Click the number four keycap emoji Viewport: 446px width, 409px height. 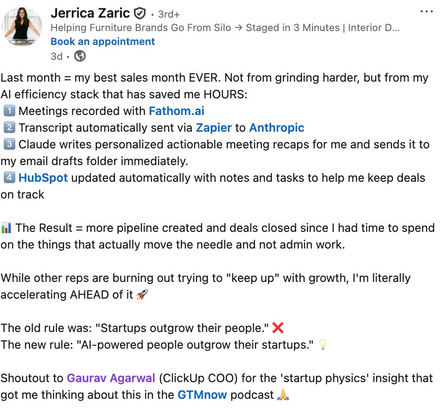9,178
